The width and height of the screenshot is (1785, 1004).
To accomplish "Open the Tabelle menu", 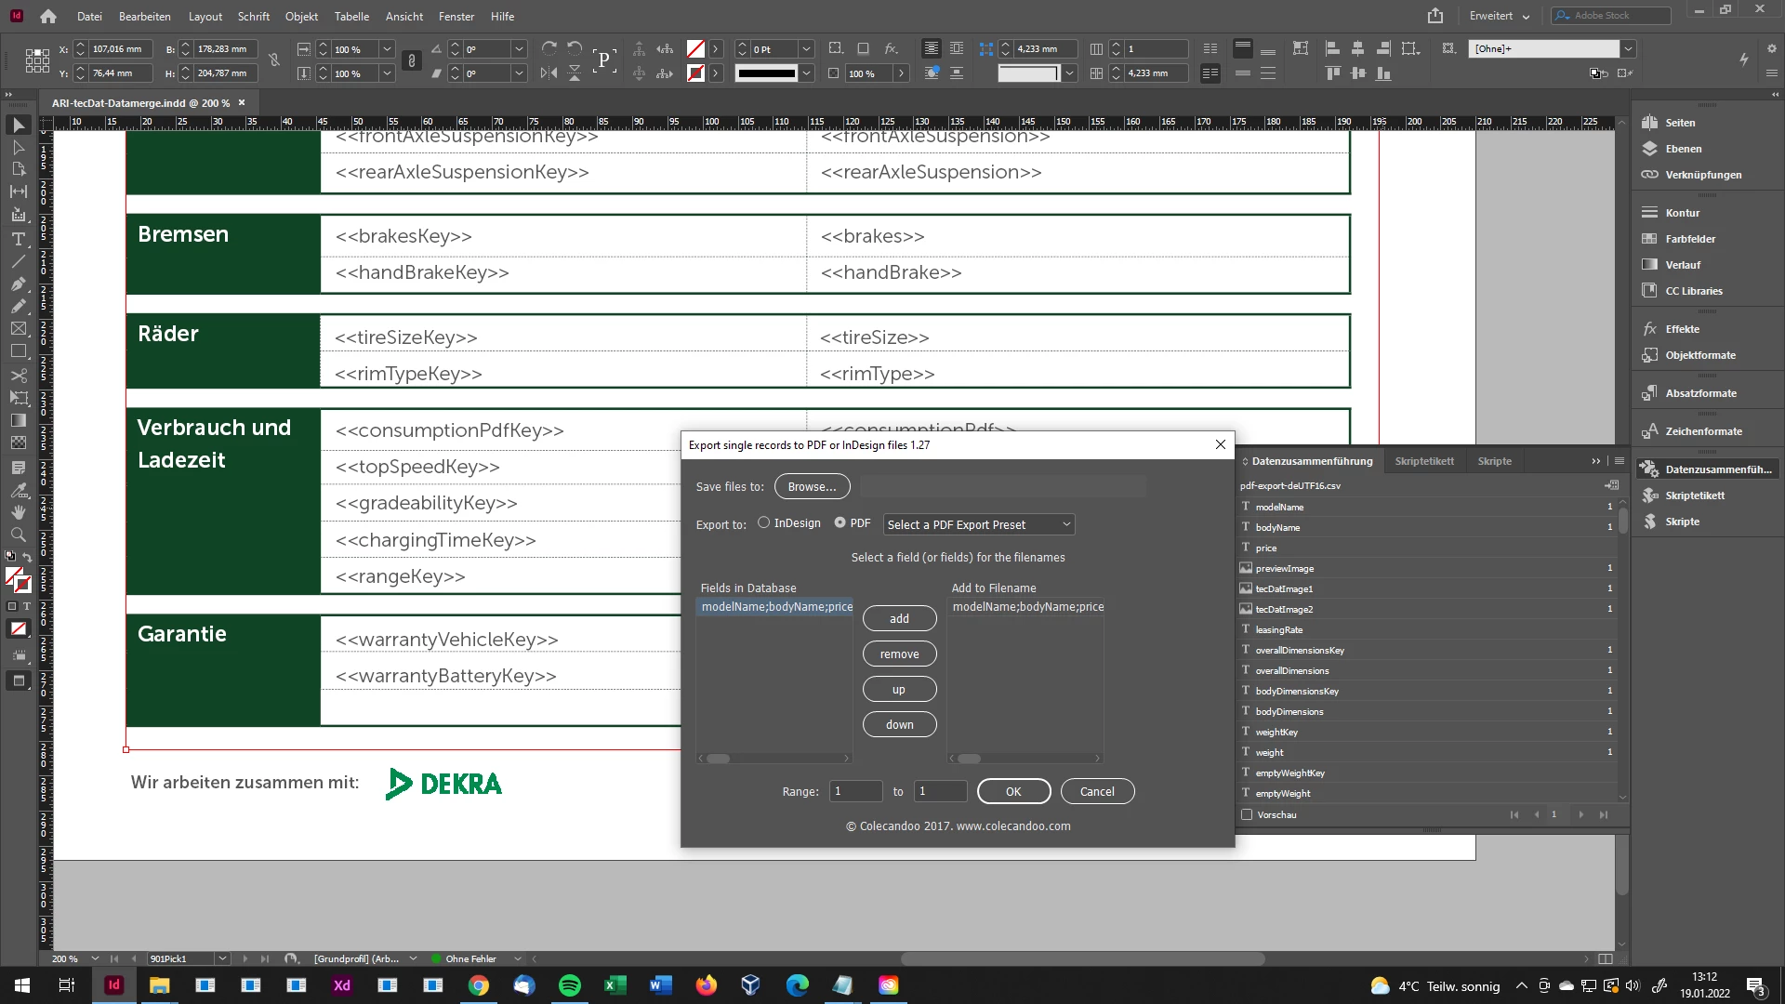I will pos(351,16).
